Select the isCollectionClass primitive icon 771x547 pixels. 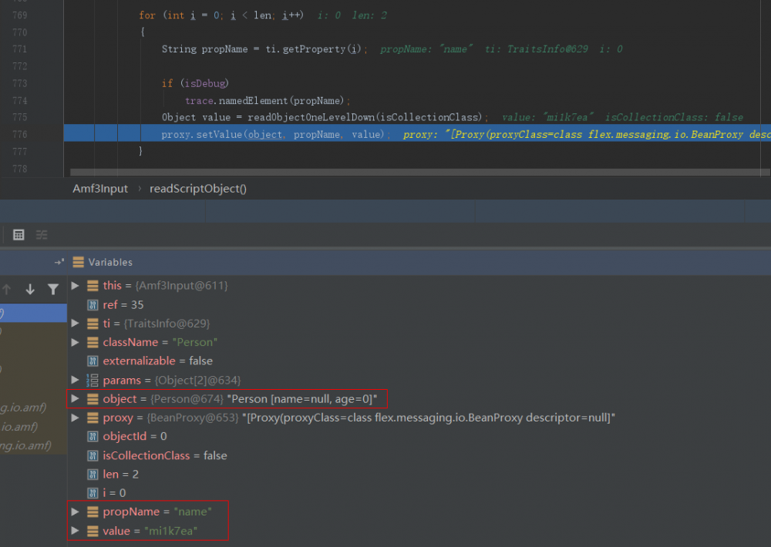[93, 455]
